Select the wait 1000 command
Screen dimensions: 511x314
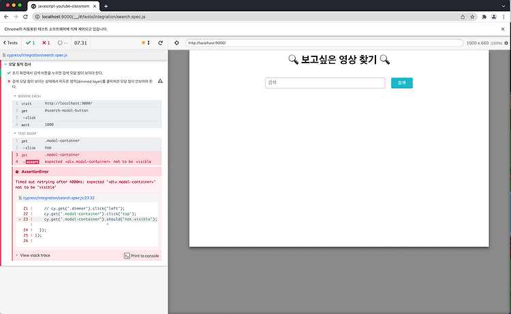coord(87,124)
